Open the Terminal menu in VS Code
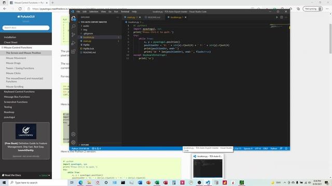This screenshot has width=332, height=186. (125, 11)
